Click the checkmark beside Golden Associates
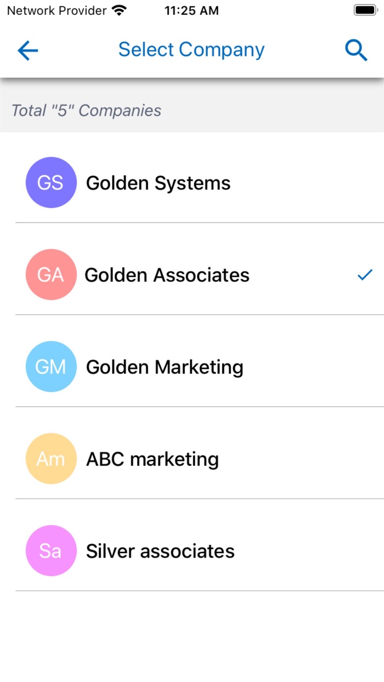The height and width of the screenshot is (682, 384). pyautogui.click(x=365, y=275)
